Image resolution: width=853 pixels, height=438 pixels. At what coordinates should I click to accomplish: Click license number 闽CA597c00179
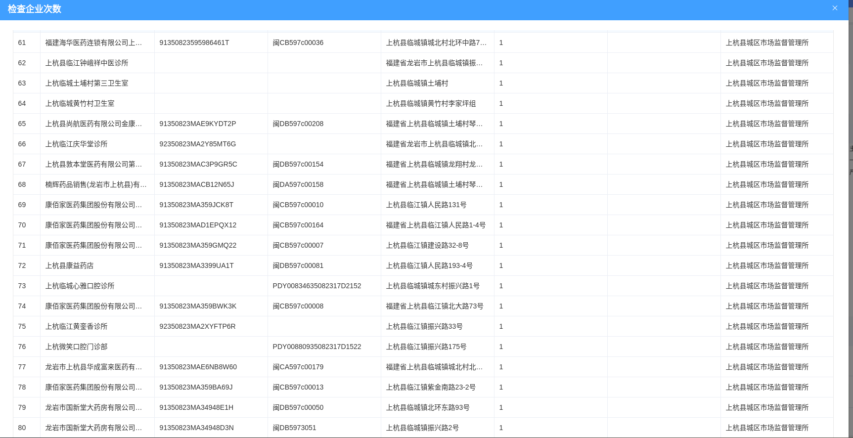(298, 367)
